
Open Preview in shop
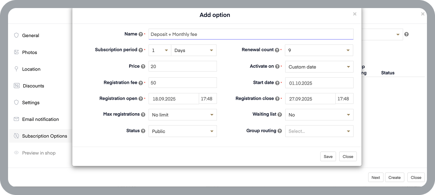(39, 153)
